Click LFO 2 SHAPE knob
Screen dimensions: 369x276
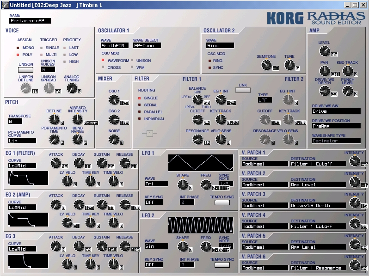183,247
